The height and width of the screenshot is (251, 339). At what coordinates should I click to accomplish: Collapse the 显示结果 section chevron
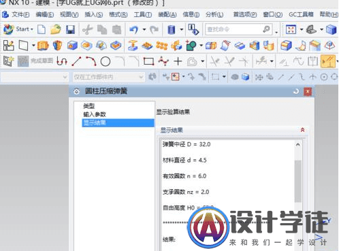pyautogui.click(x=302, y=130)
